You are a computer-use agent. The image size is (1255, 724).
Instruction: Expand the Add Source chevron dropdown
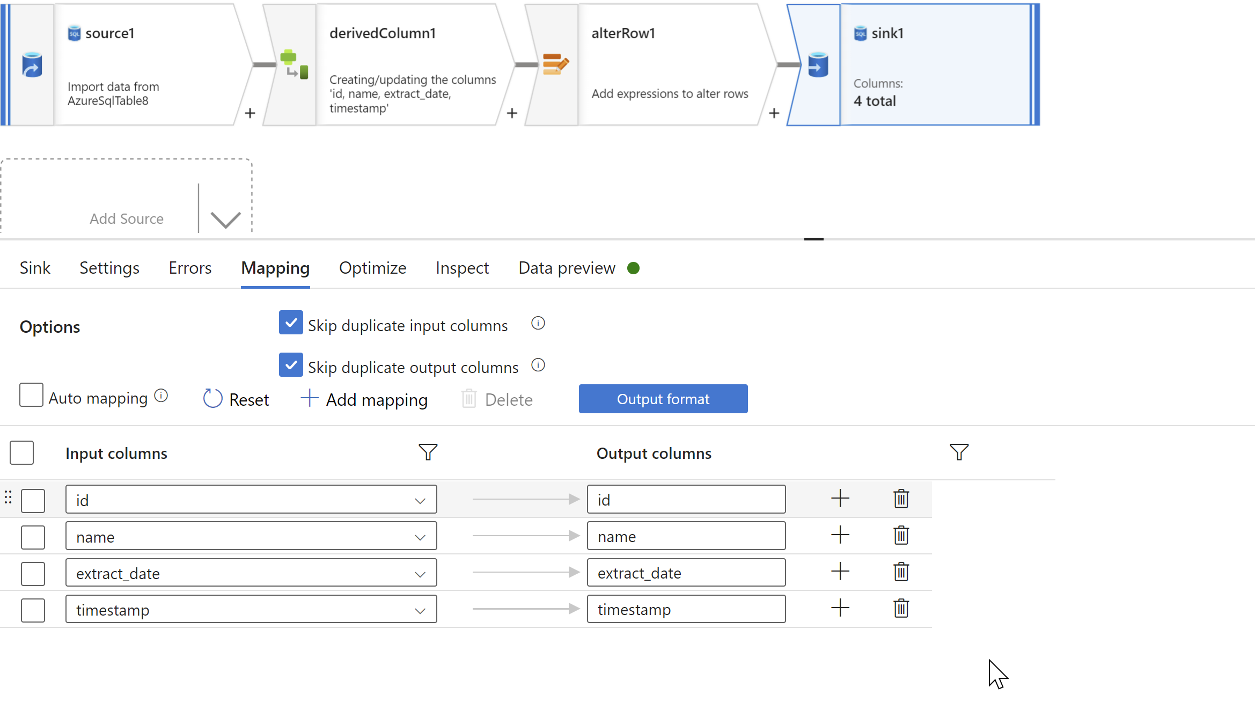(x=225, y=219)
